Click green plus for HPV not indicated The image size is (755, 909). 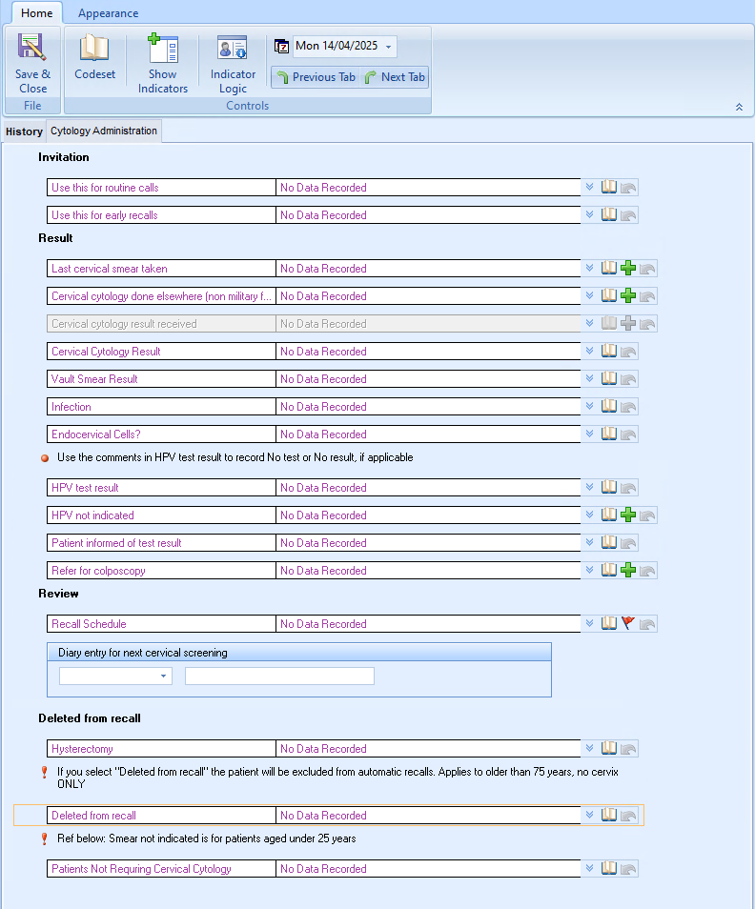coord(628,515)
